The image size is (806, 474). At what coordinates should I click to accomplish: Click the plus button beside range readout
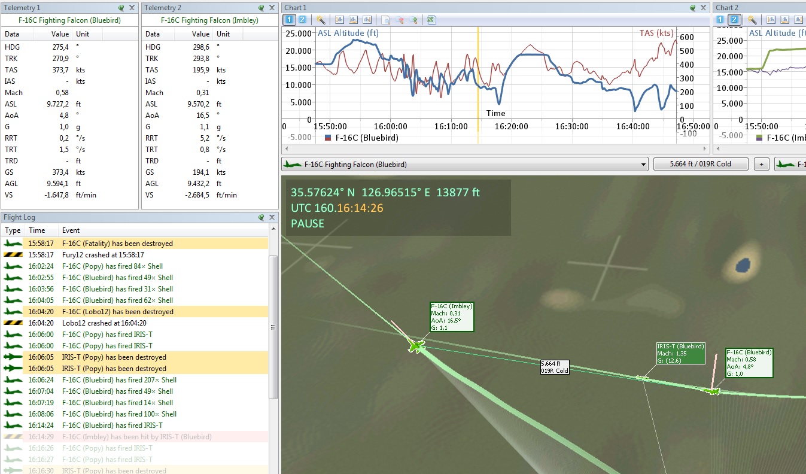pyautogui.click(x=762, y=164)
